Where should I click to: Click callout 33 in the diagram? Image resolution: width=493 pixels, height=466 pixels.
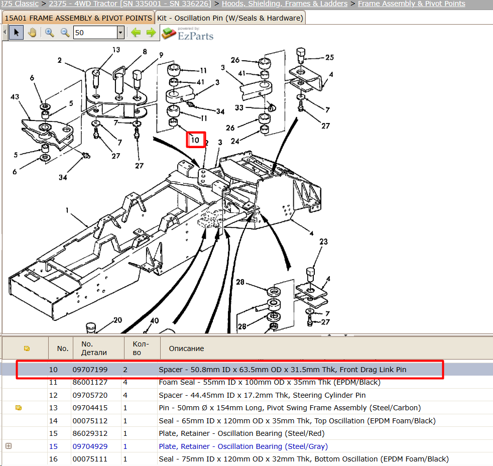pos(239,108)
